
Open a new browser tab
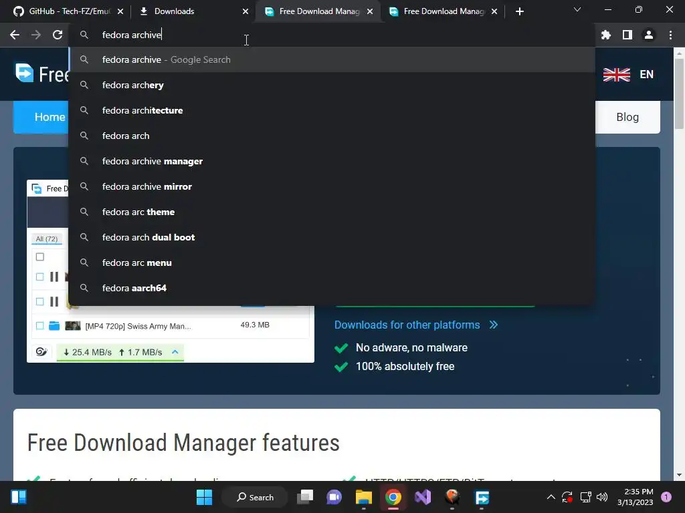tap(519, 11)
